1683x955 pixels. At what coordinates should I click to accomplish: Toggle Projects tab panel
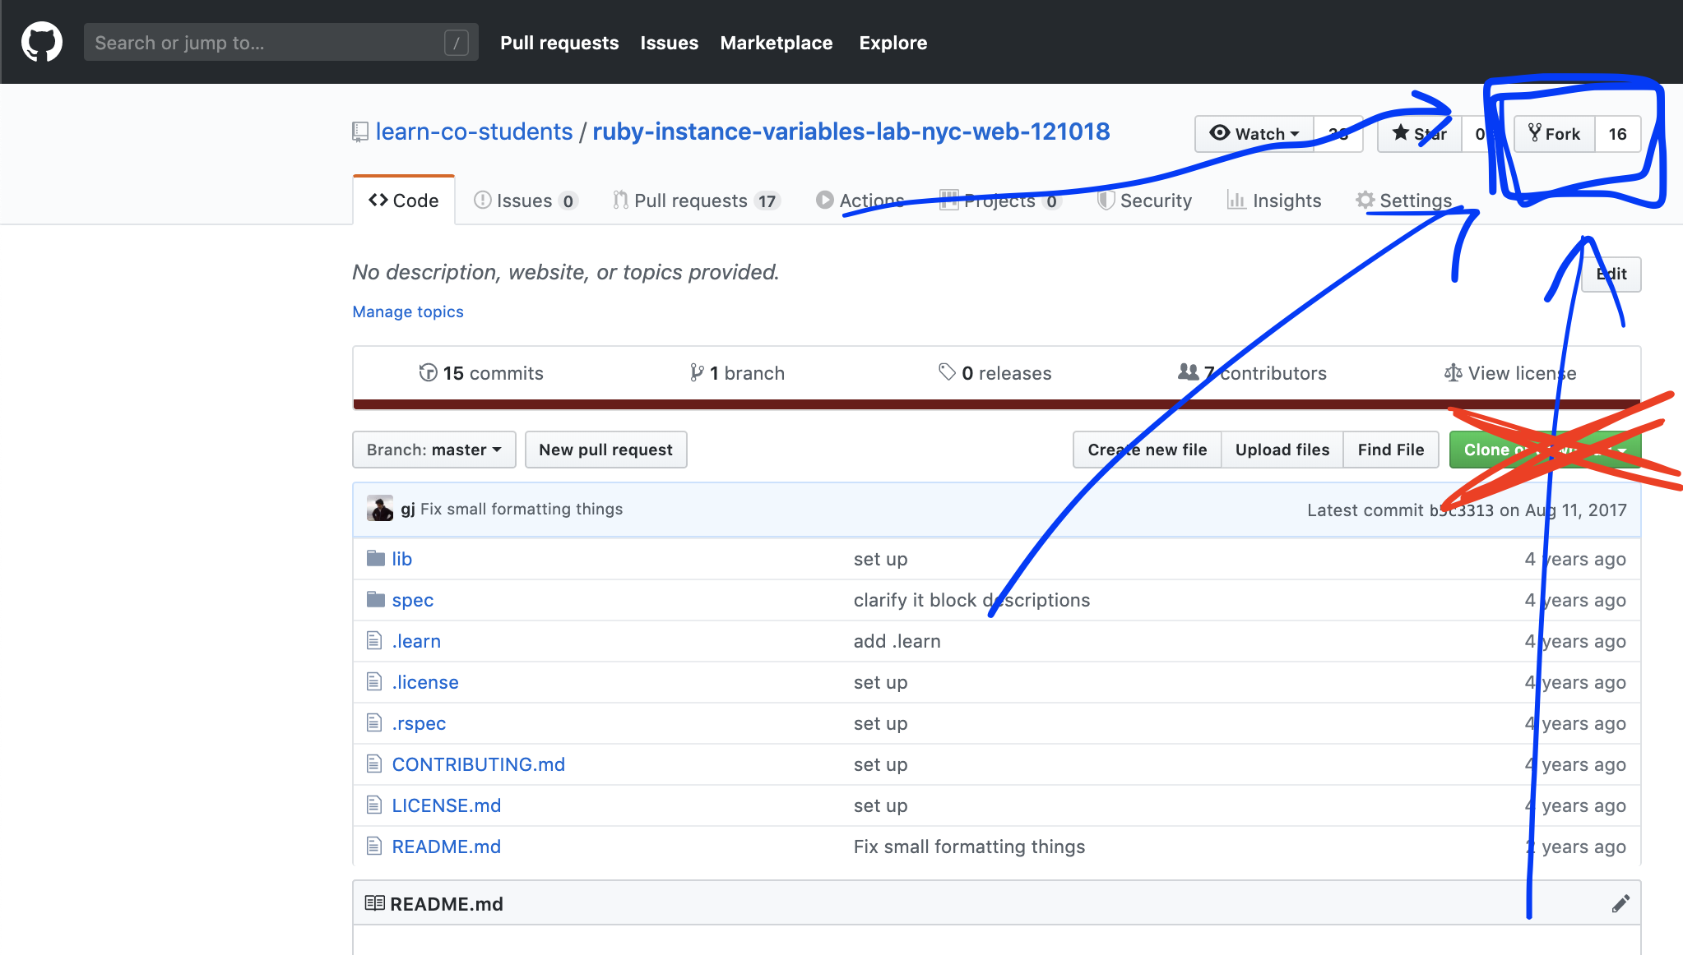(996, 199)
